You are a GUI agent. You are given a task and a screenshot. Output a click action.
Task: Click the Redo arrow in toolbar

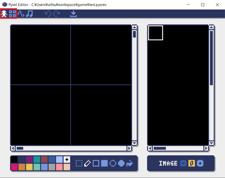(57, 14)
